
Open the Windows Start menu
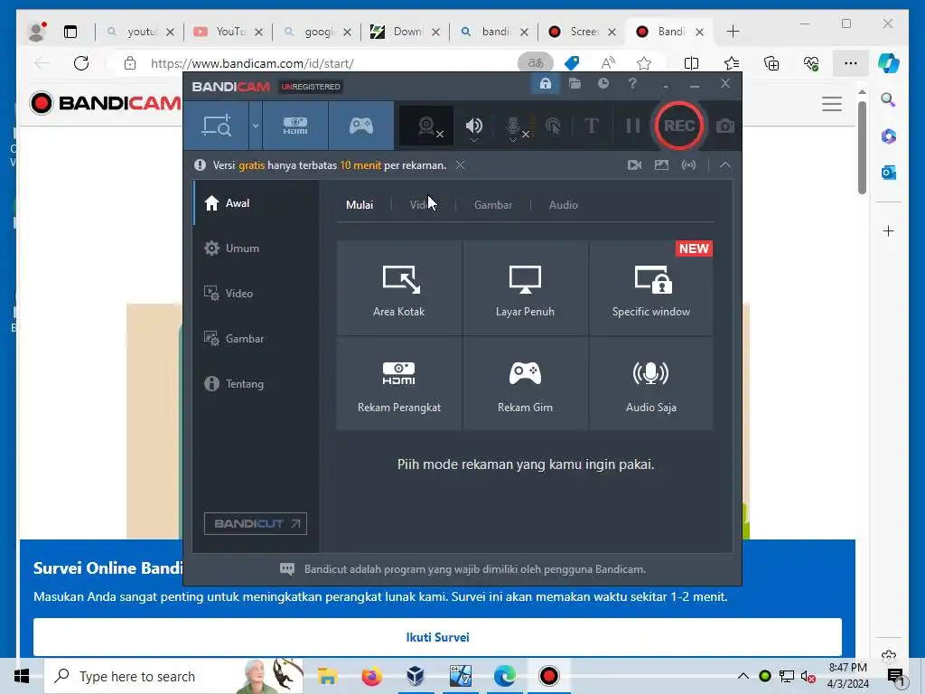(22, 676)
